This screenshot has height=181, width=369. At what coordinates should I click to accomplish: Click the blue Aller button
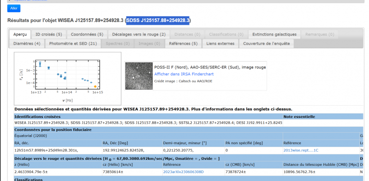tap(14, 8)
